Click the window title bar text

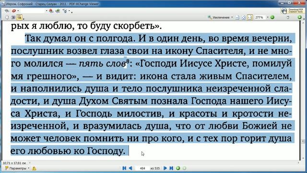[52, 3]
